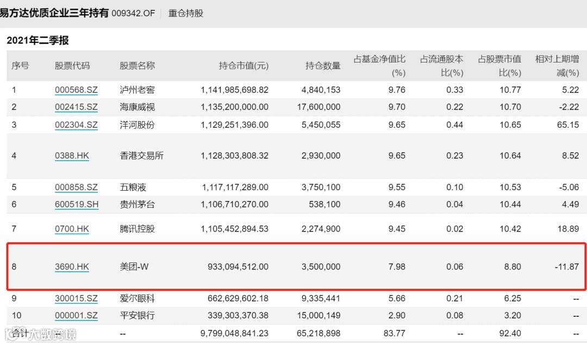
Task: Click the 占基金净值比(%) column header
Action: point(379,66)
